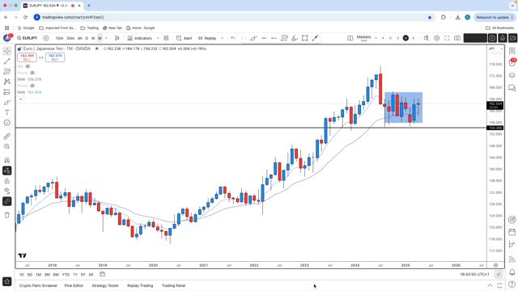Open the Pine Editor tab
The width and height of the screenshot is (518, 291).
[74, 285]
